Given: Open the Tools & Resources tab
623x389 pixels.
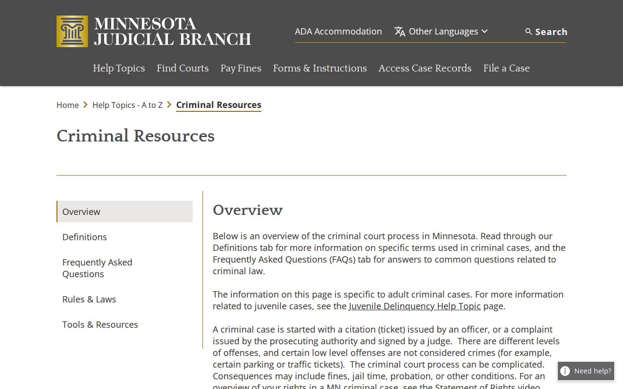Looking at the screenshot, I should click(125, 324).
